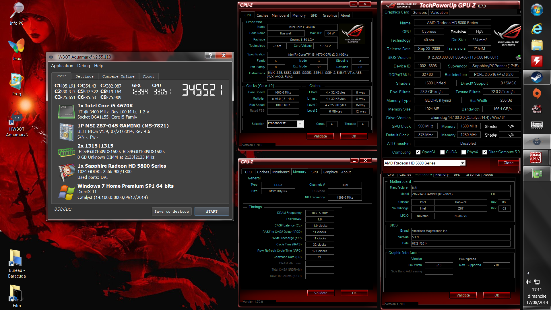Open the Debug menu in Aquamark
Screen dimensions: 551x310
point(84,66)
